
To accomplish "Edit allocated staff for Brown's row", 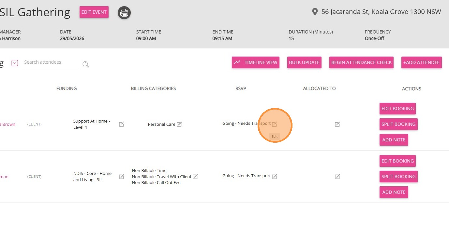I will click(x=337, y=124).
